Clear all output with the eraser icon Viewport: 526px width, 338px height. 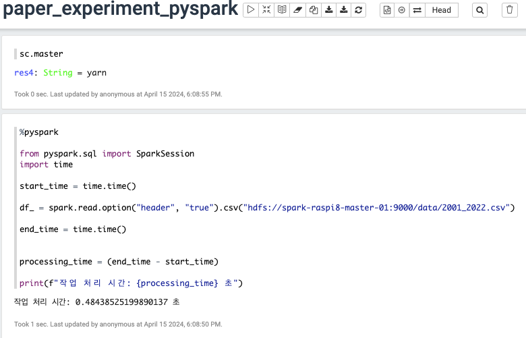coord(297,9)
